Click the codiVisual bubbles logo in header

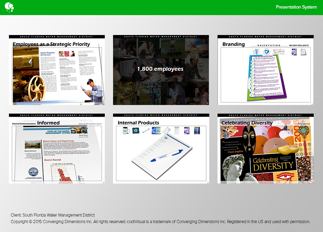(x=9, y=7)
